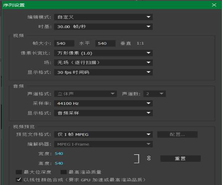Image resolution: width=222 pixels, height=185 pixels.
Task: Toggle the width-height link chain icon
Action: (149, 158)
